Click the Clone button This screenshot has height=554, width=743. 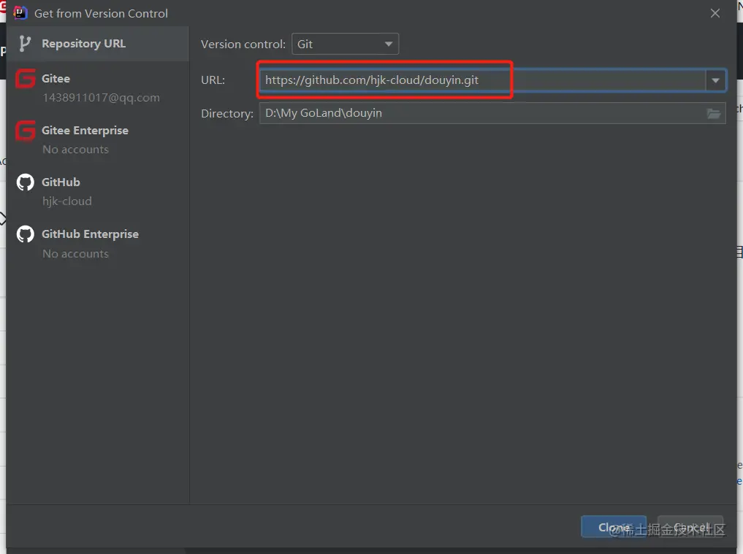614,527
